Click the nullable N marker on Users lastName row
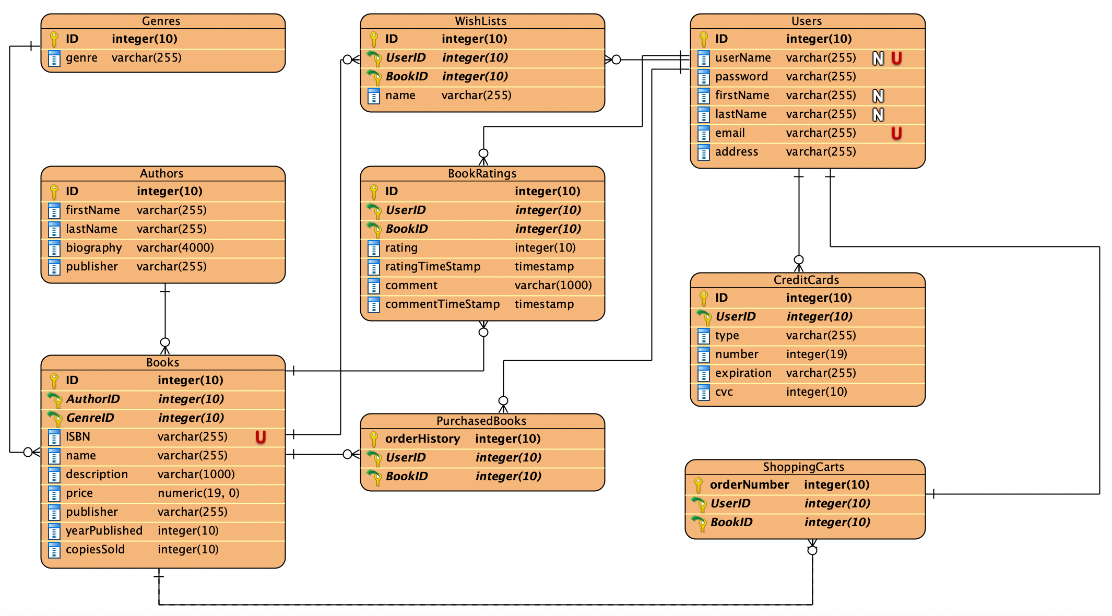The height and width of the screenshot is (616, 1112). [878, 114]
